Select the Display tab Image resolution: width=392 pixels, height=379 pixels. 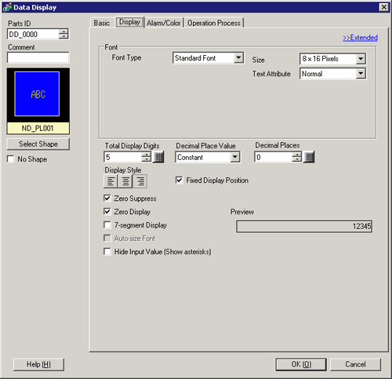pos(129,22)
